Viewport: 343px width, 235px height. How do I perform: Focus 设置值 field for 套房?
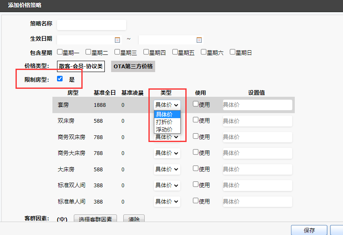[x=257, y=105]
